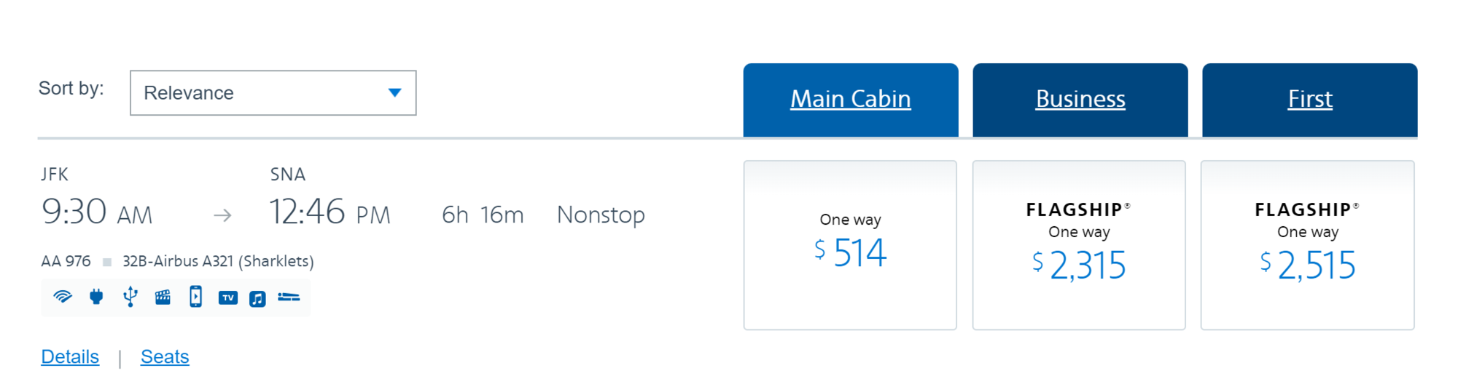The width and height of the screenshot is (1458, 376).
Task: Open the Sort by Relevance dropdown
Action: 273,93
